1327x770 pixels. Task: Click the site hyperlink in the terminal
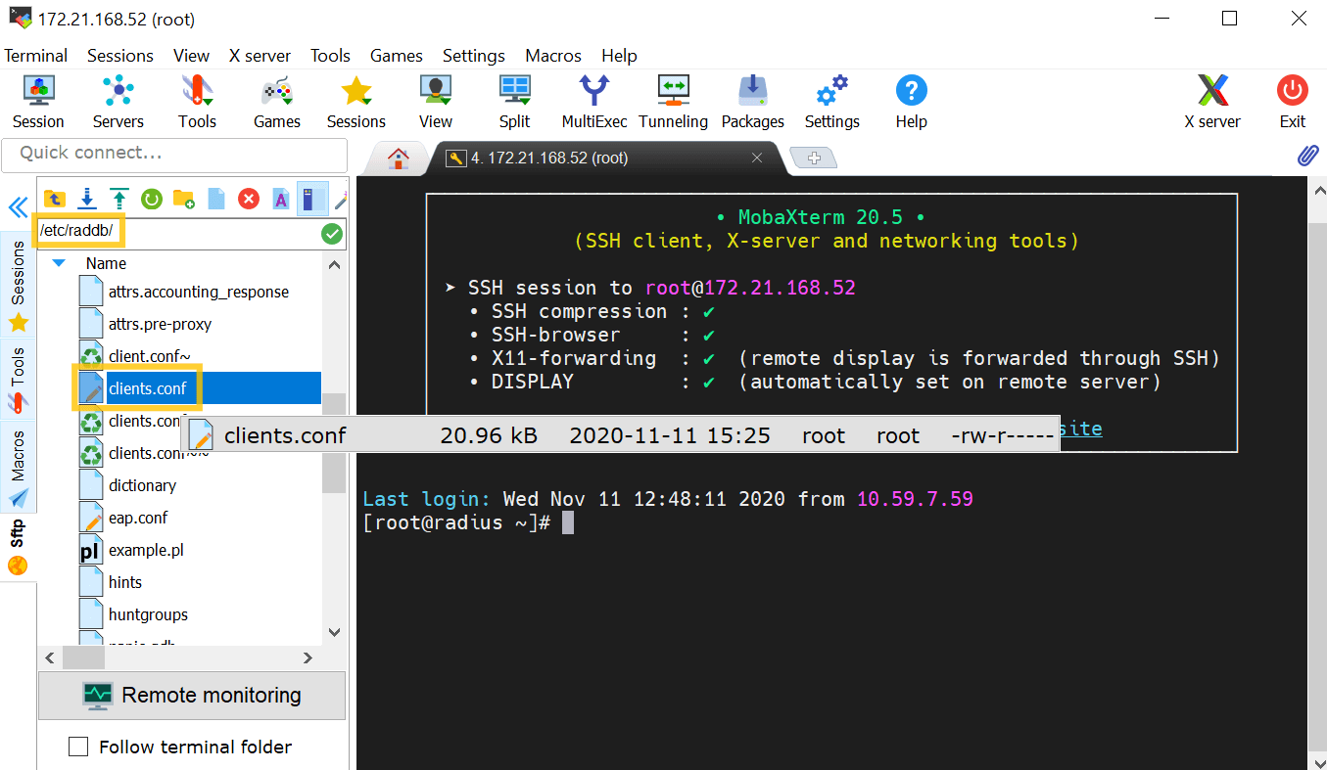pyautogui.click(x=1080, y=429)
